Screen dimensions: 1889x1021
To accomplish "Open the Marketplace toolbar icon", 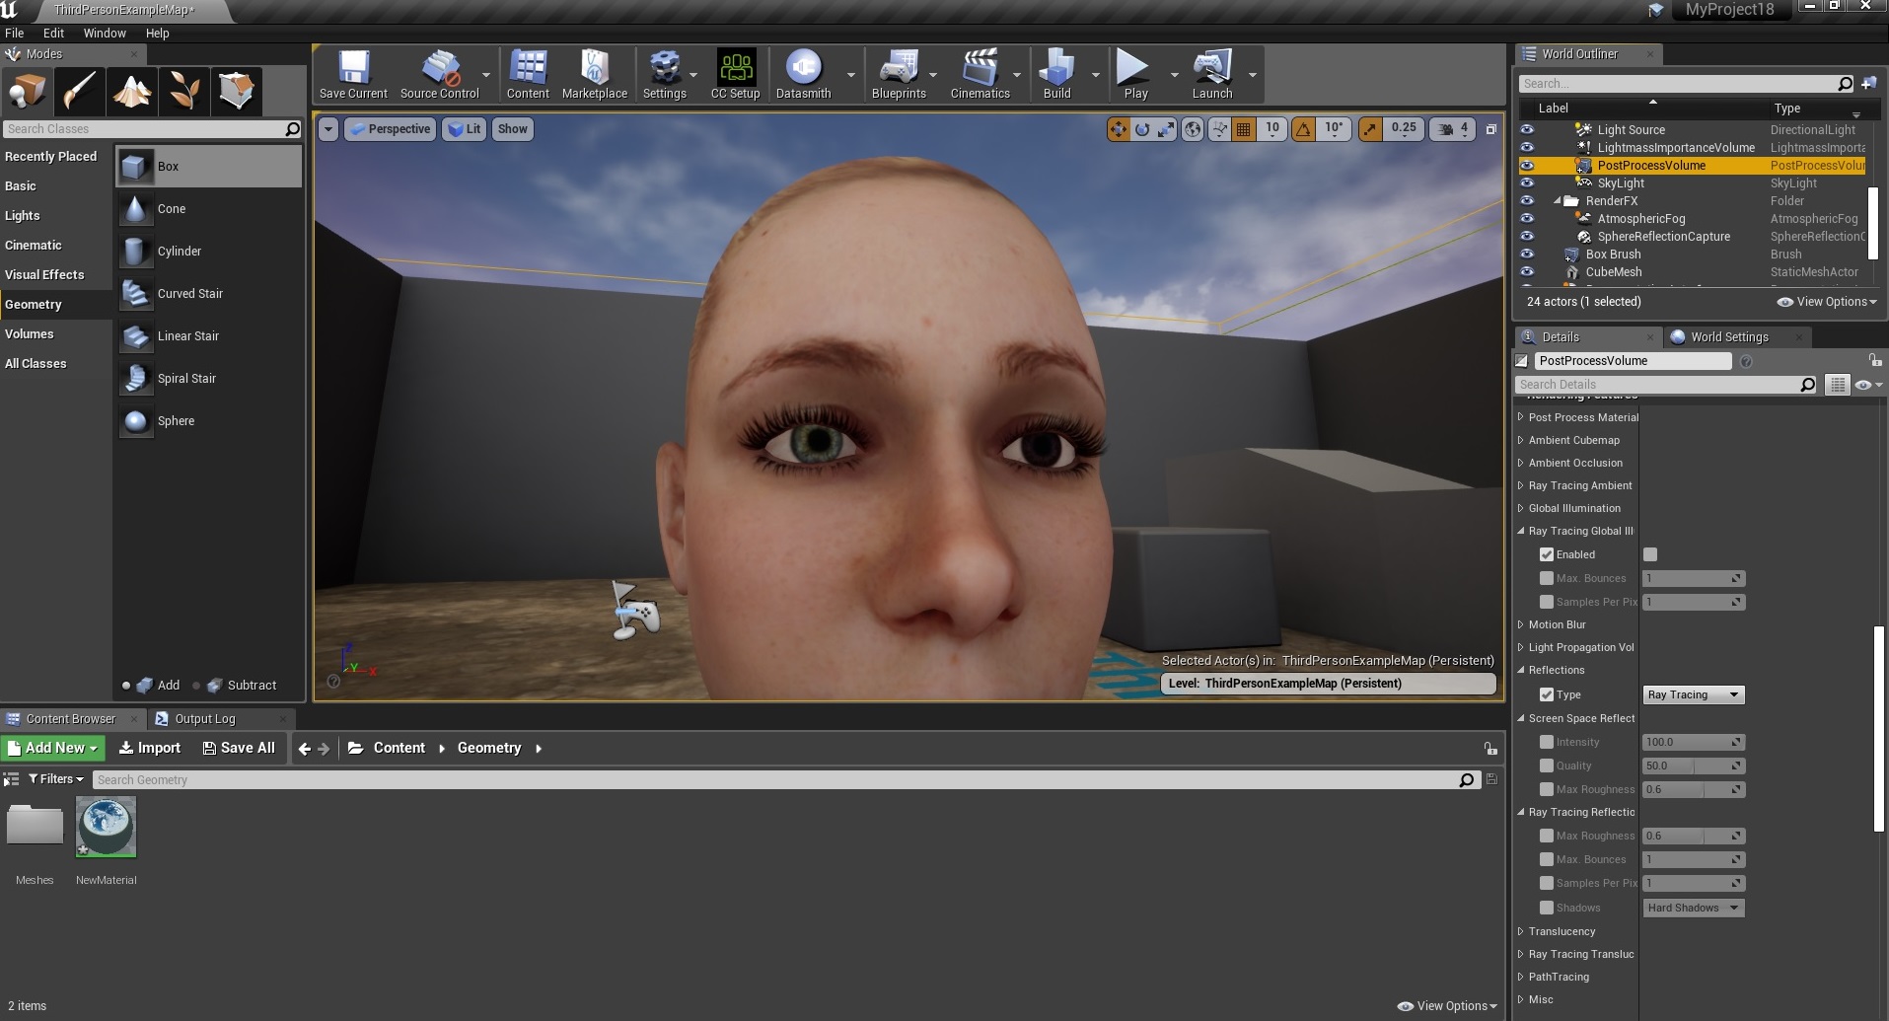I will click(595, 74).
